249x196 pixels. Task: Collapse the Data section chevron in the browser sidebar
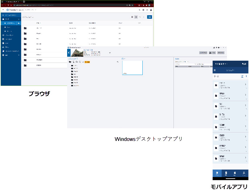19,19
